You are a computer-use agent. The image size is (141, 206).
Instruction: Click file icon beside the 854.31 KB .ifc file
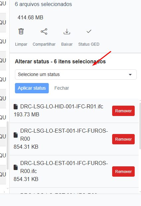pyautogui.click(x=16, y=167)
